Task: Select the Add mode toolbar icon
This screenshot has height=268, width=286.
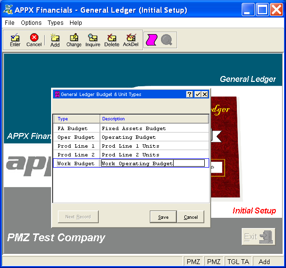Action: tap(55, 40)
